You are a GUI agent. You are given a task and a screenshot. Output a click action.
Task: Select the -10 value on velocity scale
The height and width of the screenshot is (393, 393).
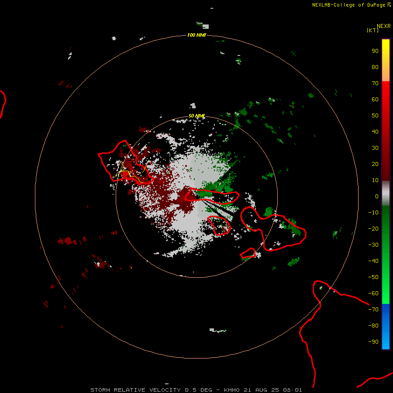coord(373,213)
